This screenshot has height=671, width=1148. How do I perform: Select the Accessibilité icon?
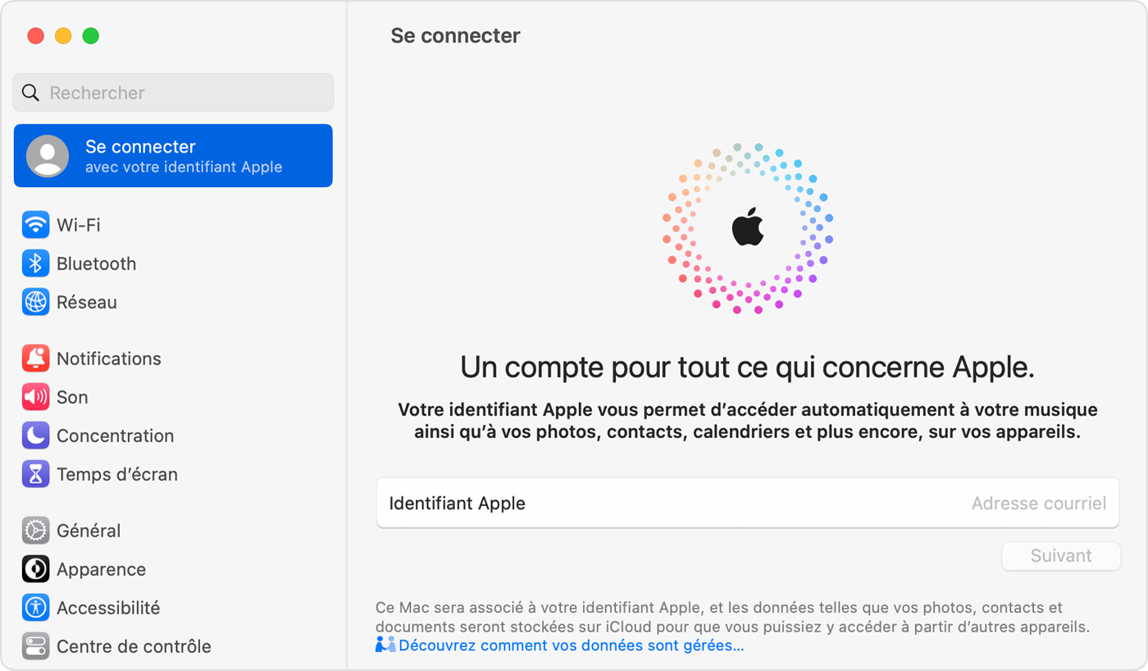(x=35, y=608)
